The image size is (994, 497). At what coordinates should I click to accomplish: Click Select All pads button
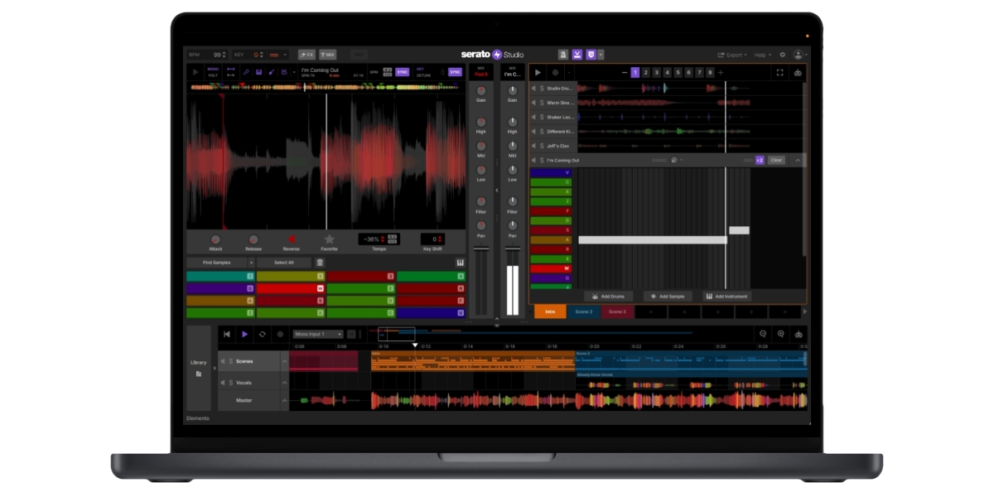(x=284, y=263)
